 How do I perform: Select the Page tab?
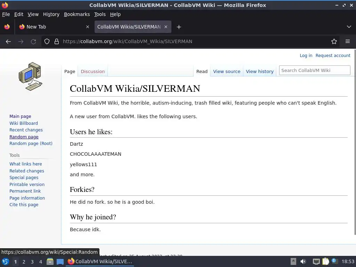[x=70, y=72]
